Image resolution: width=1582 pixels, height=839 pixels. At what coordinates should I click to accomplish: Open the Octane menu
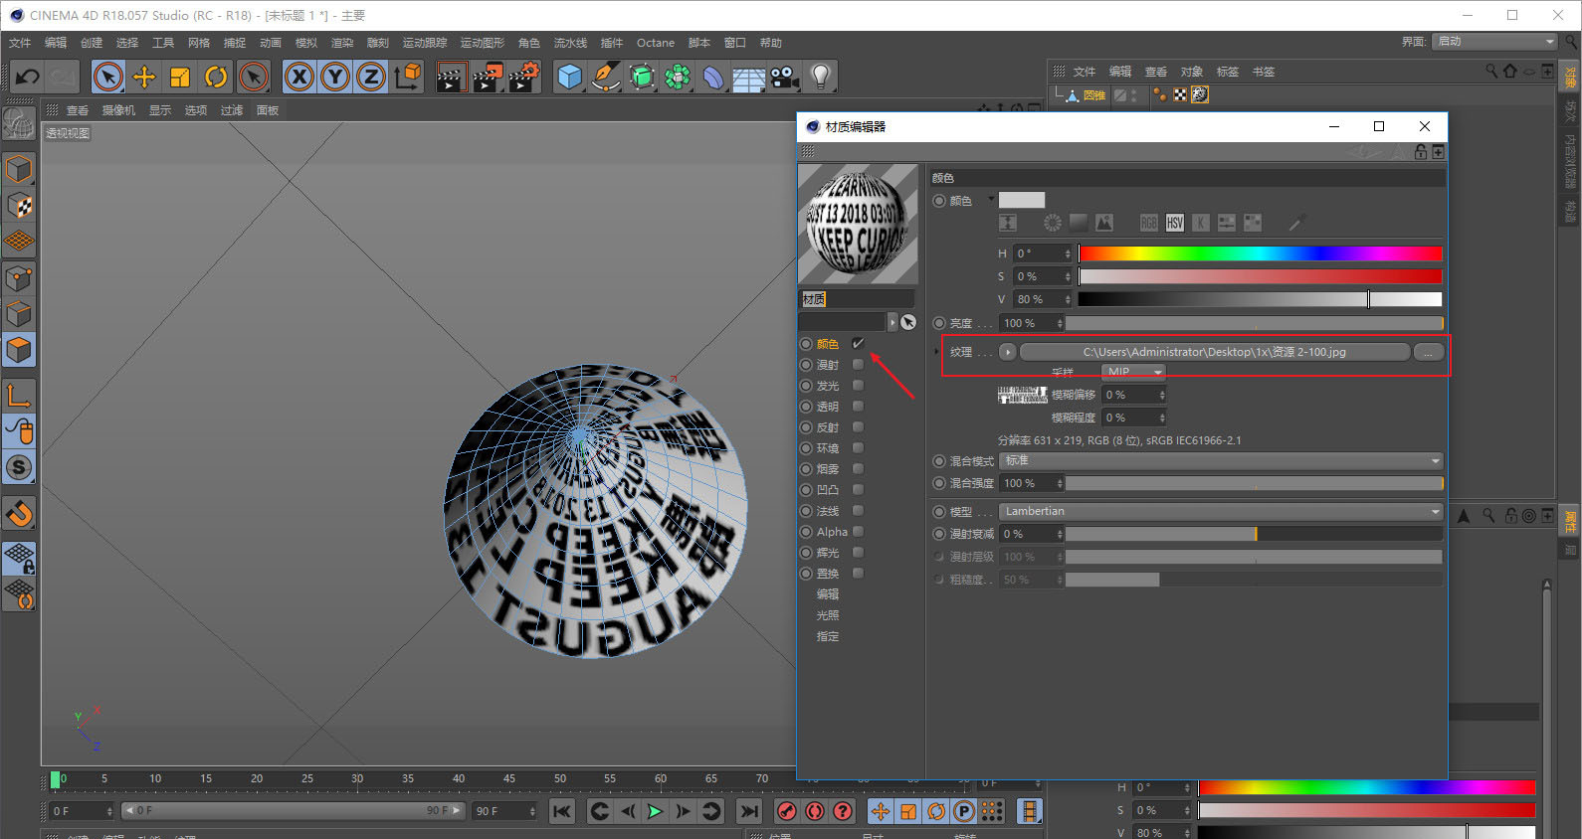(x=656, y=43)
